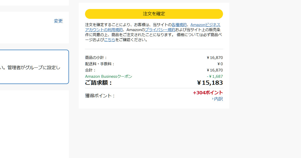
Task: Expand the 内訳 points breakdown
Action: (218, 99)
